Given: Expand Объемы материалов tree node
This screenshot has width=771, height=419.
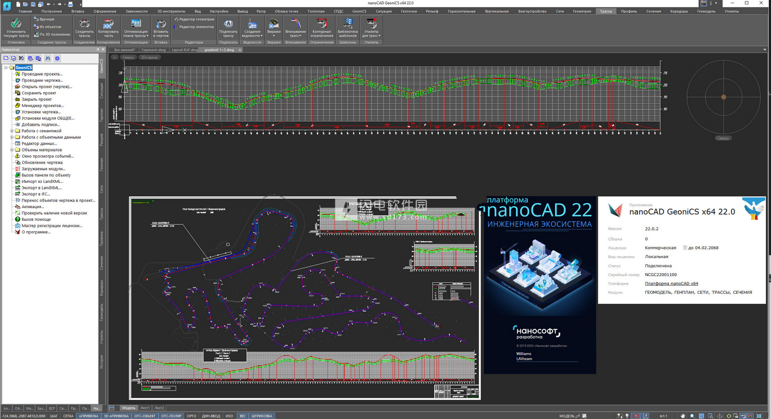Looking at the screenshot, I should (x=12, y=150).
